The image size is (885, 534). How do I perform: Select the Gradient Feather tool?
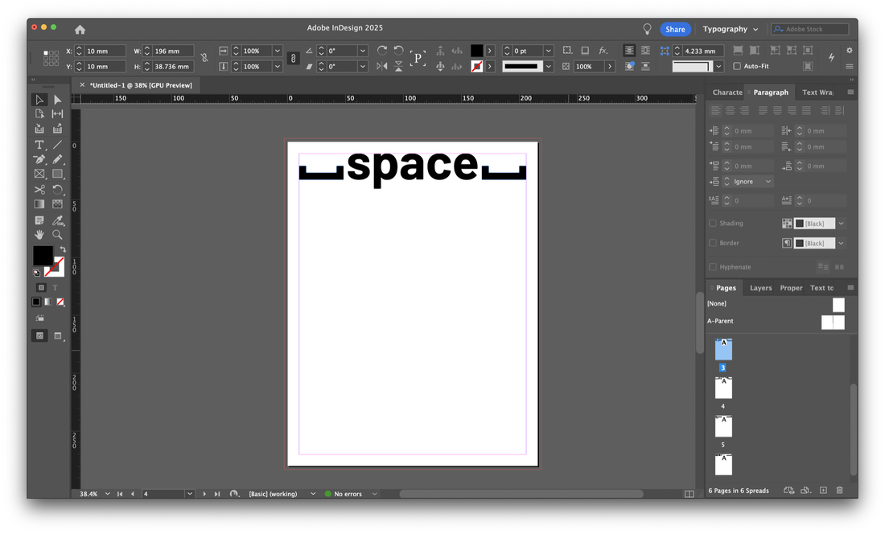(58, 204)
